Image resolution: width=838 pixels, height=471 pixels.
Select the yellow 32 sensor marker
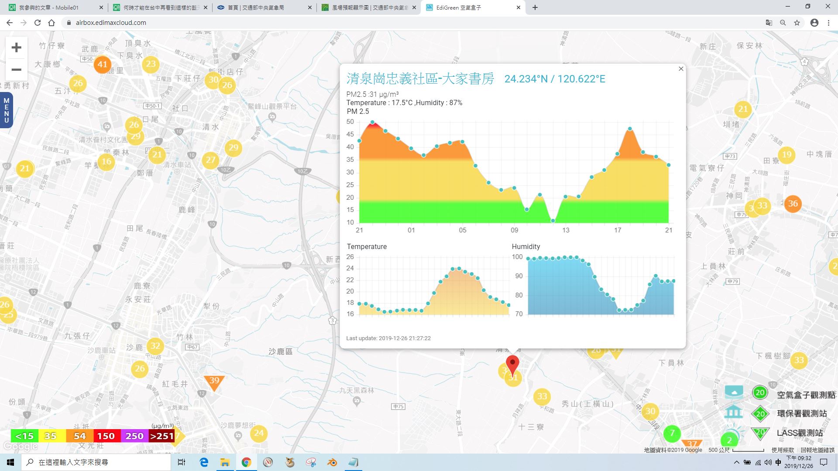155,346
